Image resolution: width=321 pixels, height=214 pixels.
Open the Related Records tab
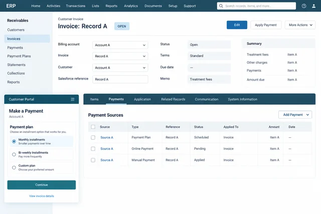coord(173,99)
